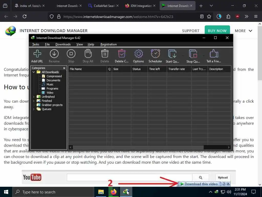The height and width of the screenshot is (197, 262).
Task: Reload the page in Firefox
Action: (x=25, y=16)
